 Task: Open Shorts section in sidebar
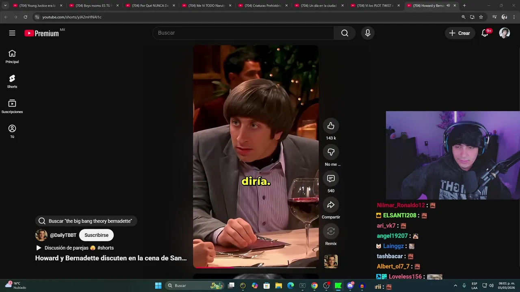[12, 82]
